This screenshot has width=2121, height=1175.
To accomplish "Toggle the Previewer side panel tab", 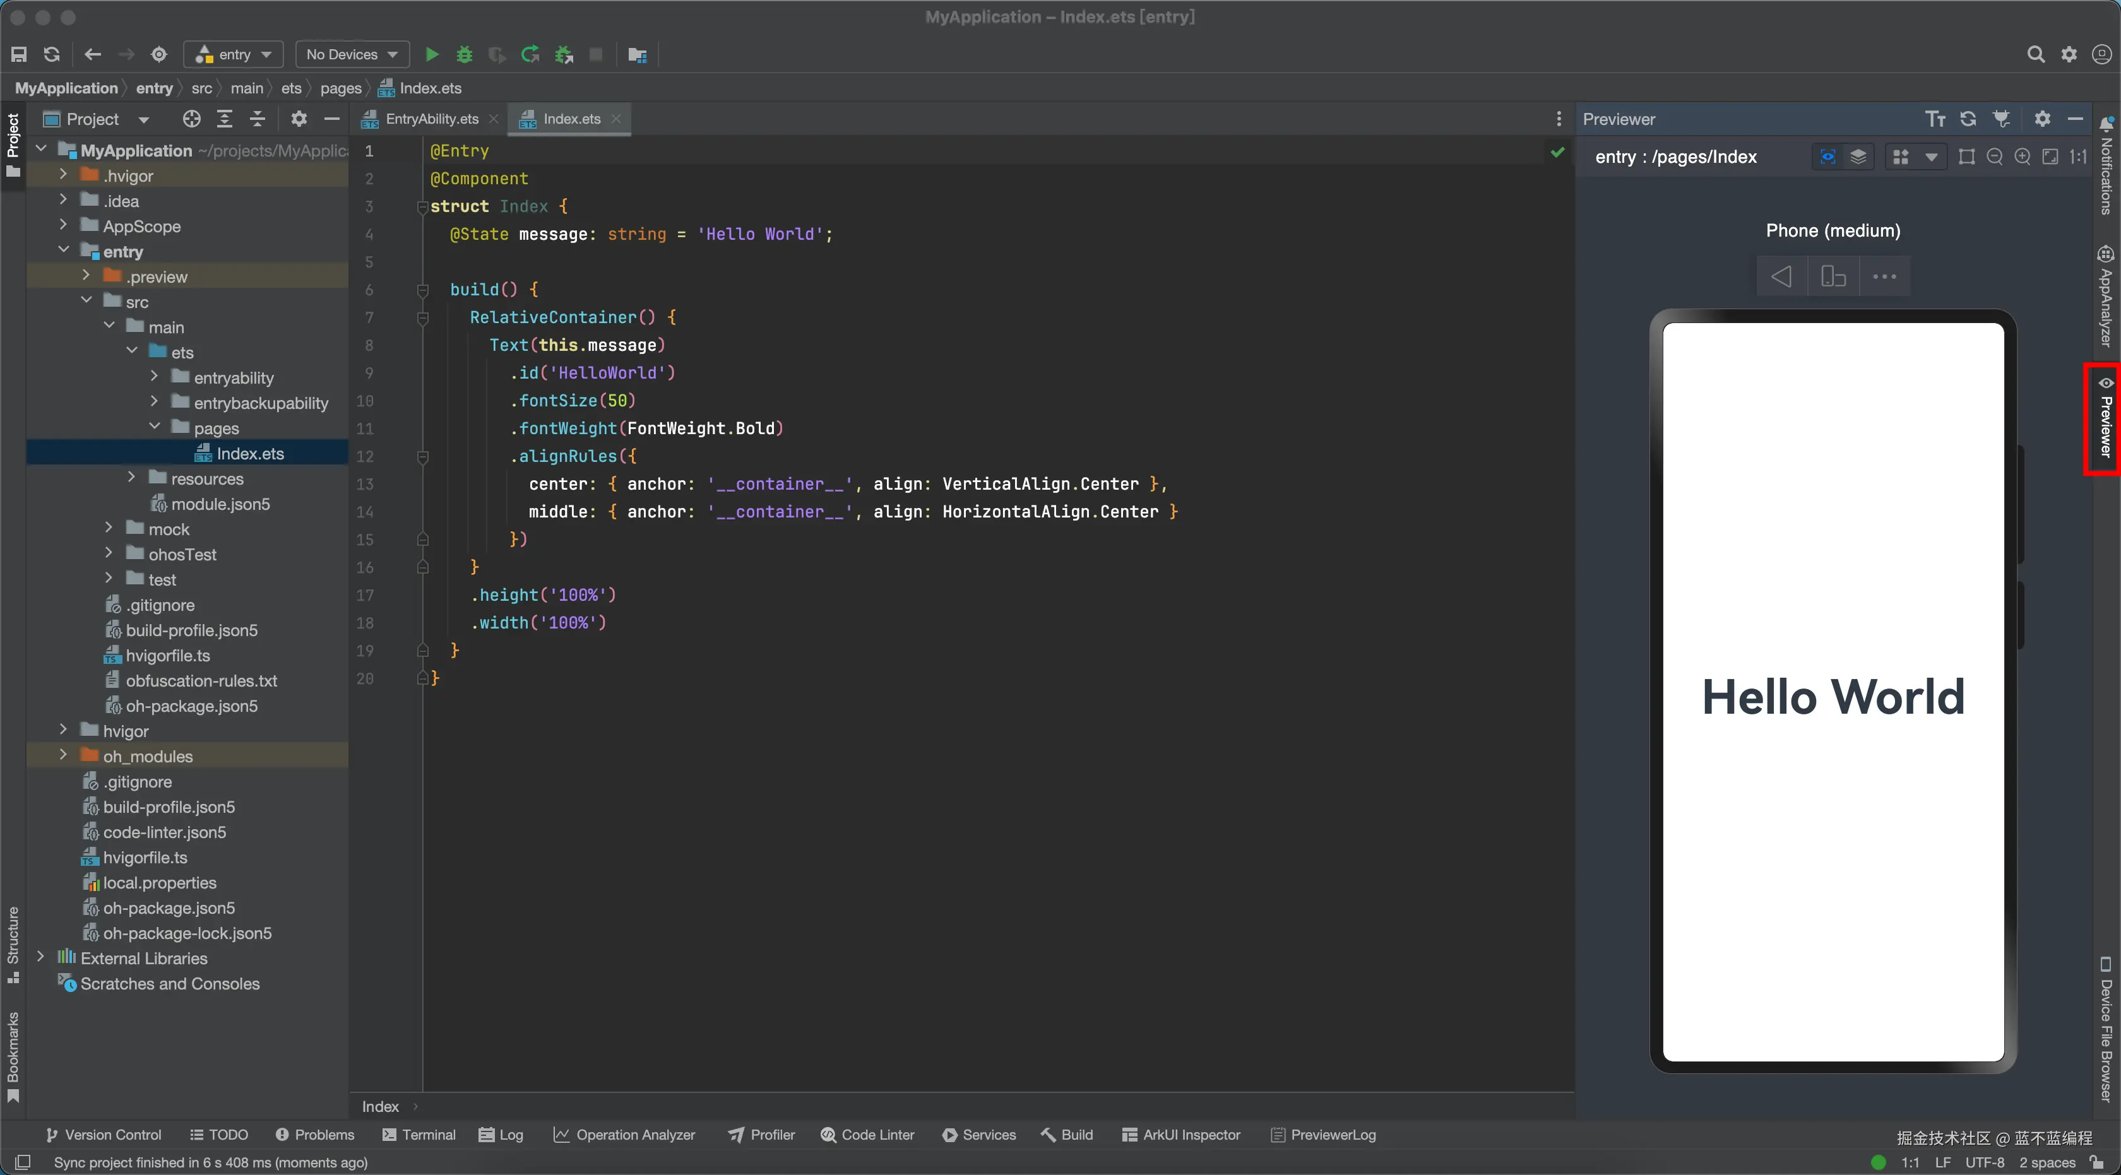I will 2105,420.
